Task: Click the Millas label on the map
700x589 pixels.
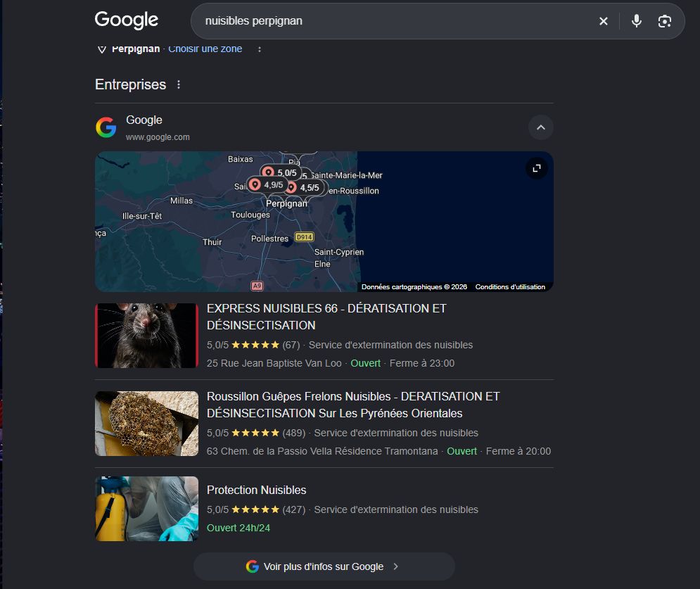Action: point(182,201)
